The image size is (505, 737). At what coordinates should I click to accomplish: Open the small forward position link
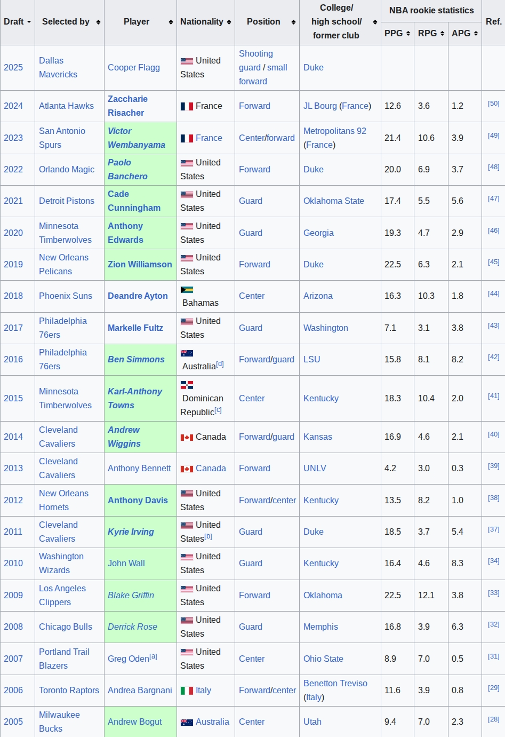[x=263, y=75]
